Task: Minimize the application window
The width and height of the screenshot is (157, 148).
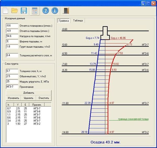Action: pyautogui.click(x=143, y=3)
